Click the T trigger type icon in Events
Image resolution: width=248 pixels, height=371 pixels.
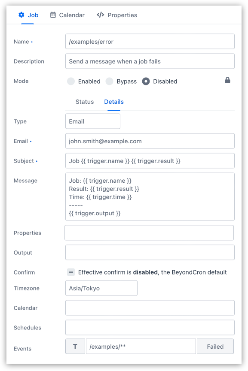tap(75, 347)
